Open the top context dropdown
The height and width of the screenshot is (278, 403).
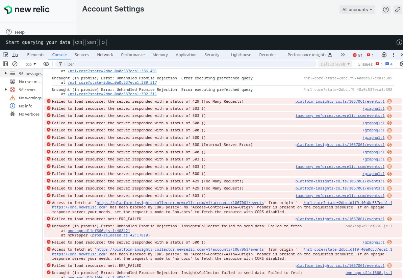click(x=31, y=64)
